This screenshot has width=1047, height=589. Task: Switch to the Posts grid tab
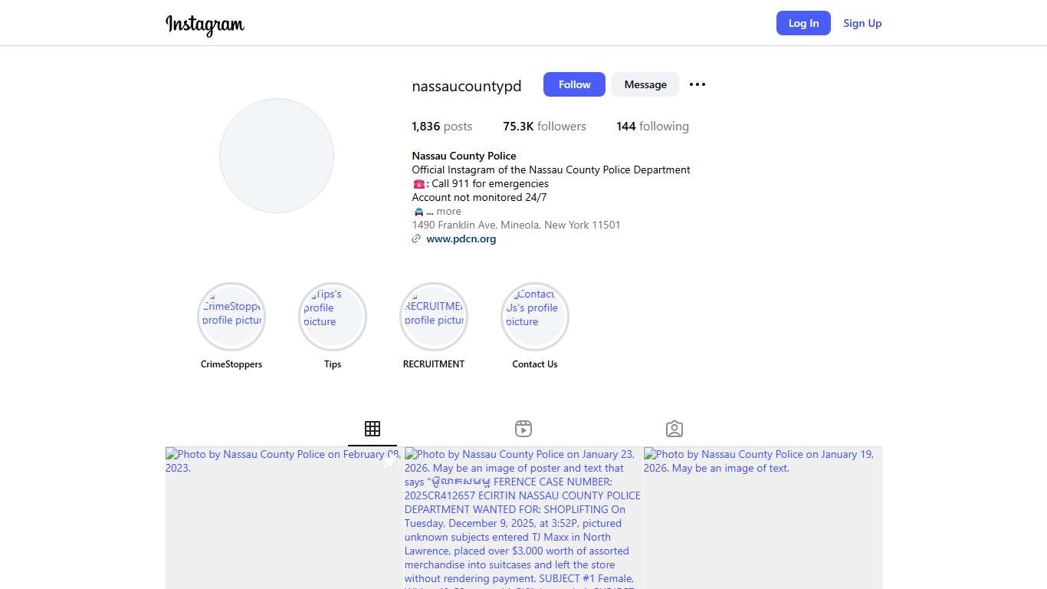click(x=373, y=429)
